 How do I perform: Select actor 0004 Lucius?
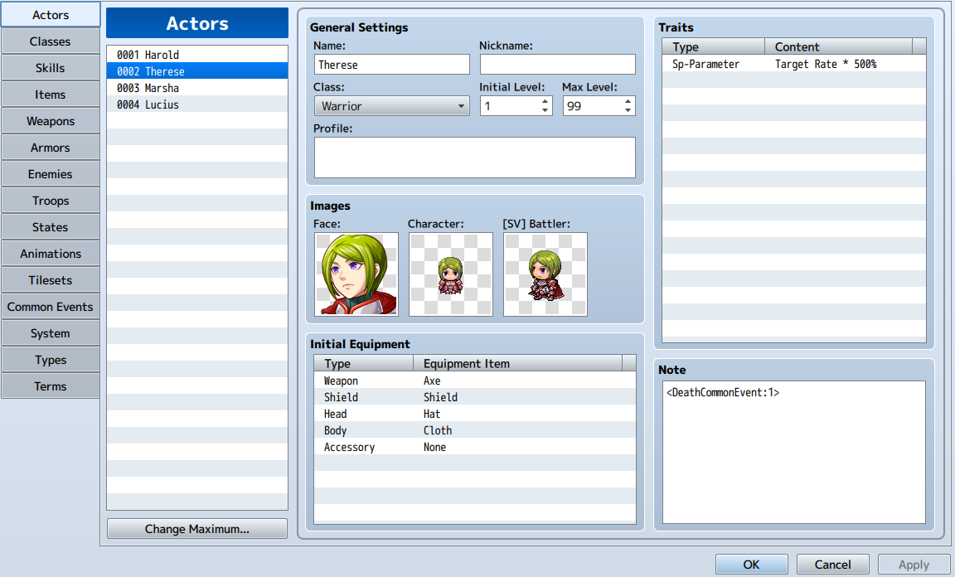197,104
